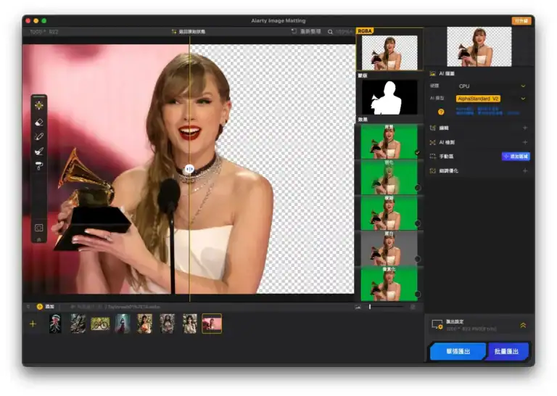Viewport: 557px width, 396px height.
Task: Click the square frame icon in toolbar bottom
Action: click(x=38, y=228)
